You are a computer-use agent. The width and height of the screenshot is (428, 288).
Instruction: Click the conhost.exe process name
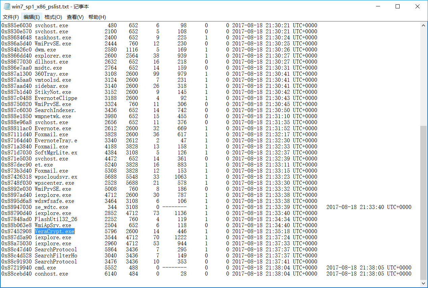pyautogui.click(x=51, y=274)
